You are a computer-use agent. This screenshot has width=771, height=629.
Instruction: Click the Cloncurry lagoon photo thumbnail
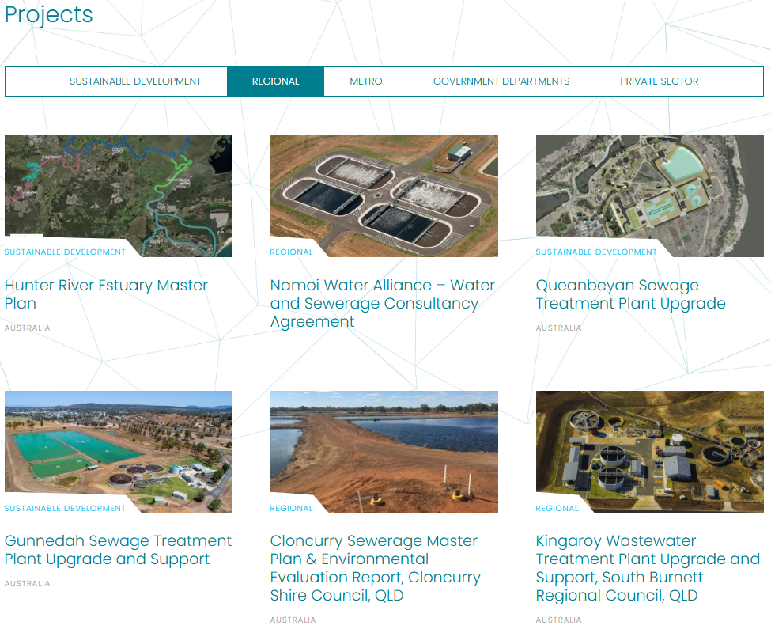[384, 452]
